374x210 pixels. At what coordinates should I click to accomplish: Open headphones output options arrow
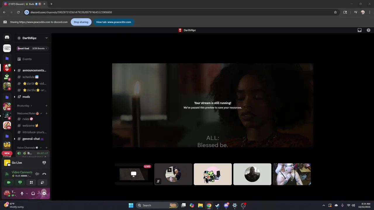(38, 193)
